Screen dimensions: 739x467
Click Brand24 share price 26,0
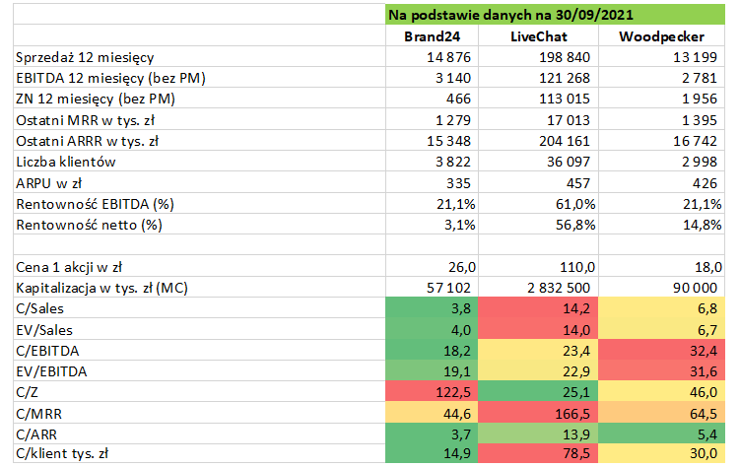462,267
